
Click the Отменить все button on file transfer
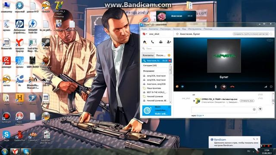point(247,101)
